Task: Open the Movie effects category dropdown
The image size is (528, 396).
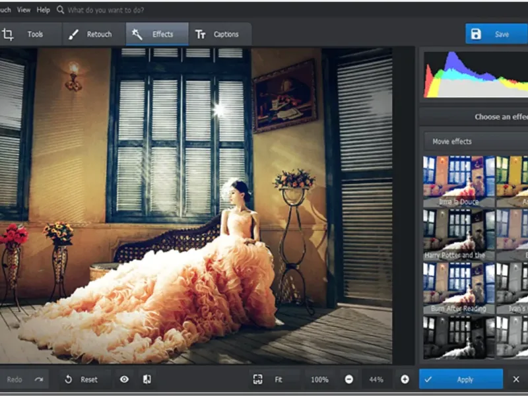Action: [474, 141]
